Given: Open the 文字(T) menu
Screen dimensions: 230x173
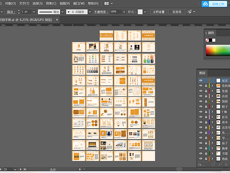Looking at the screenshot, I should [24, 4].
